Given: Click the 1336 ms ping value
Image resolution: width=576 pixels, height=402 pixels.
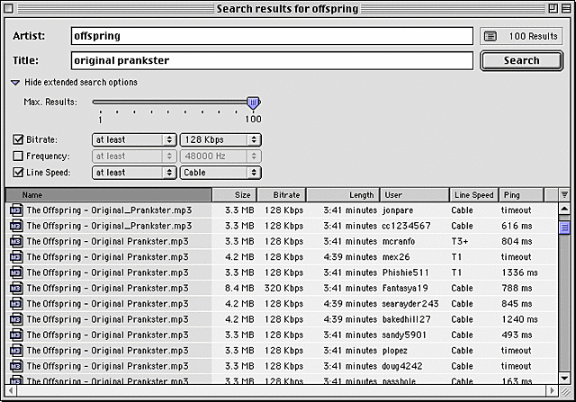Looking at the screenshot, I should pos(519,272).
